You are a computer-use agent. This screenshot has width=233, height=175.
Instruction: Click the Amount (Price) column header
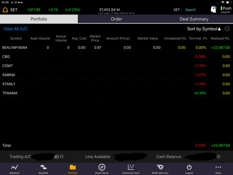tap(118, 38)
